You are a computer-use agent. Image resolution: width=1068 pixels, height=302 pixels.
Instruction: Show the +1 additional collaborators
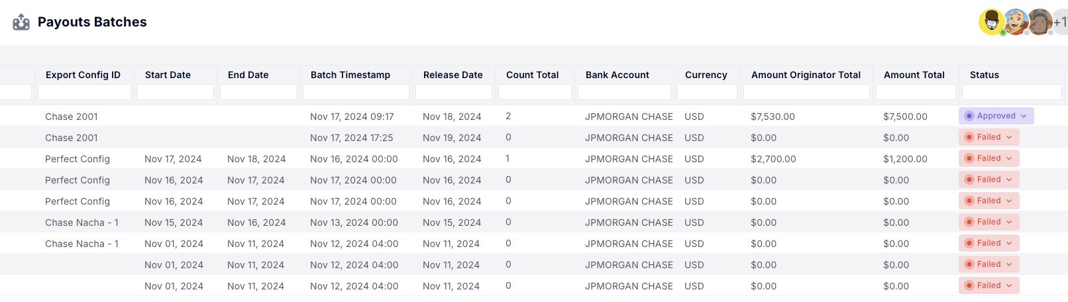click(1060, 22)
